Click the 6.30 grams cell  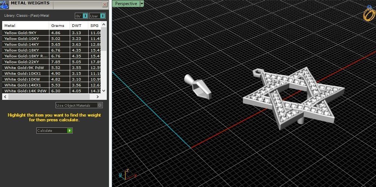click(59, 91)
